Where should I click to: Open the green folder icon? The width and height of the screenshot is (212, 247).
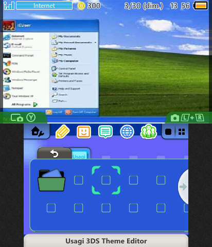51,180
